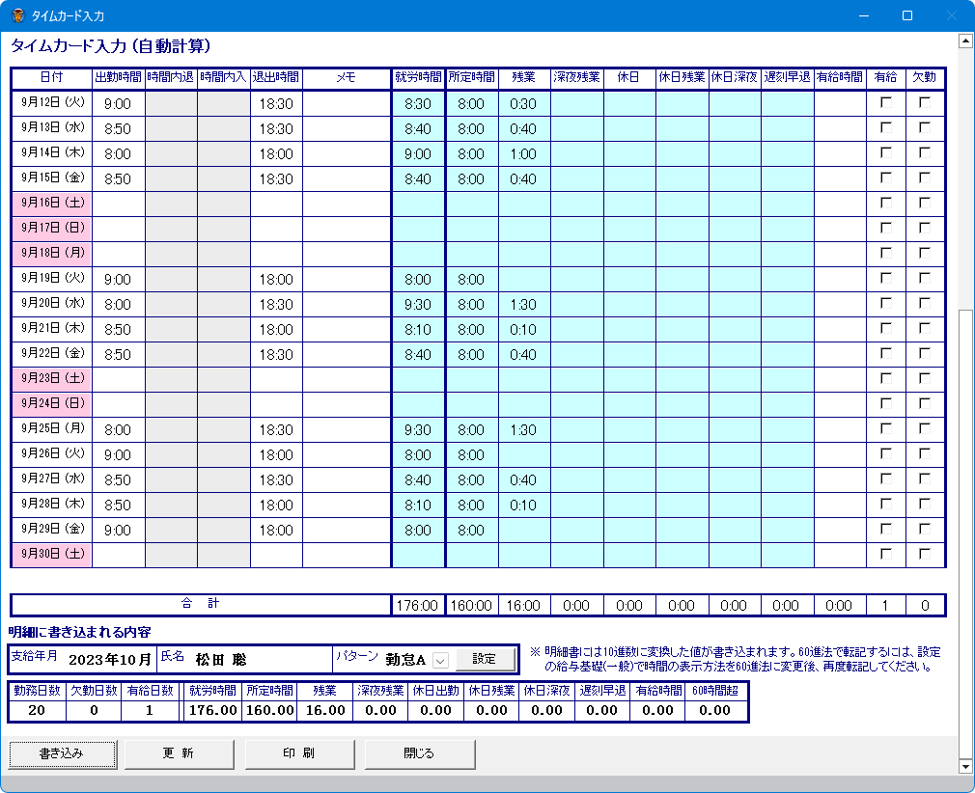
Task: Toggle 有給 checkbox for 9月18日 (月)
Action: coord(886,253)
